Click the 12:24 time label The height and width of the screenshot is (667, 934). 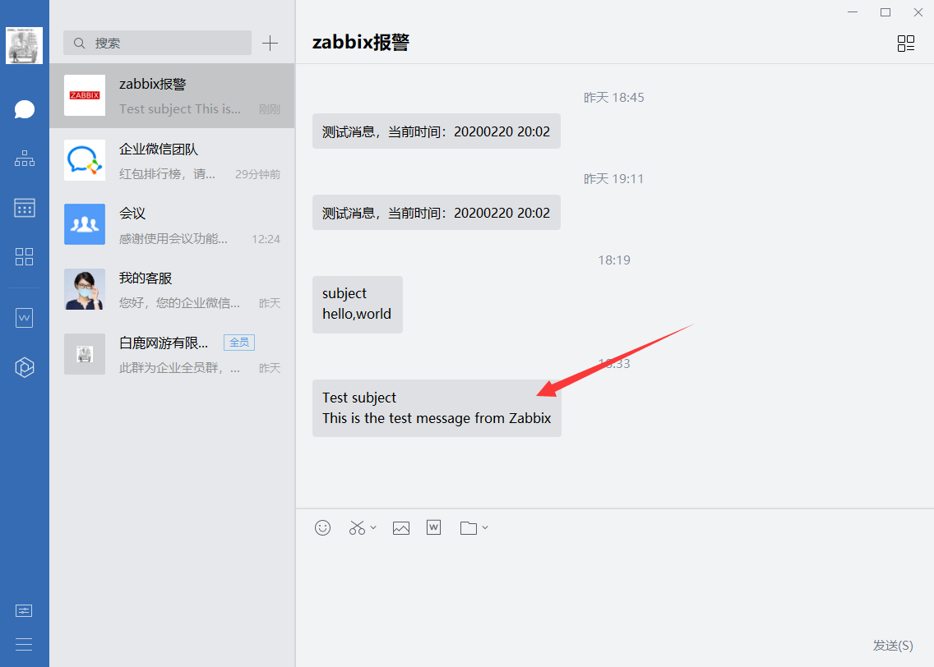pyautogui.click(x=266, y=239)
